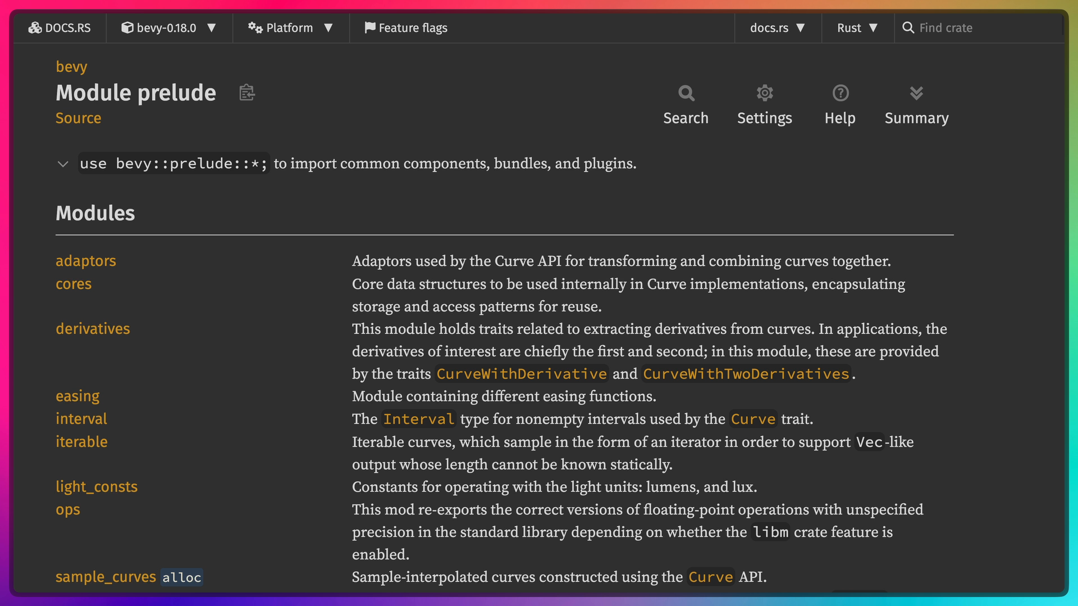Screen dimensions: 1078x606
Task: Open CurveWithTwoDerivatives trait link
Action: coord(746,374)
